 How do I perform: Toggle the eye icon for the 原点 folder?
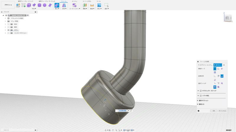pos(9,24)
